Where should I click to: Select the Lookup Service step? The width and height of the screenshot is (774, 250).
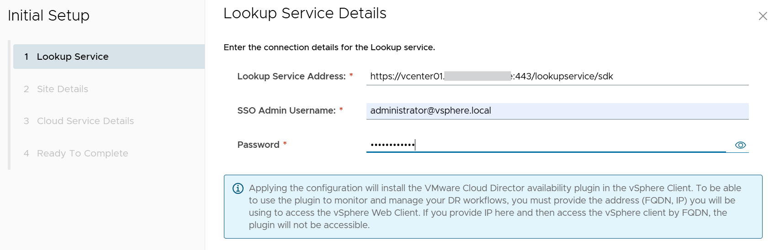[109, 57]
